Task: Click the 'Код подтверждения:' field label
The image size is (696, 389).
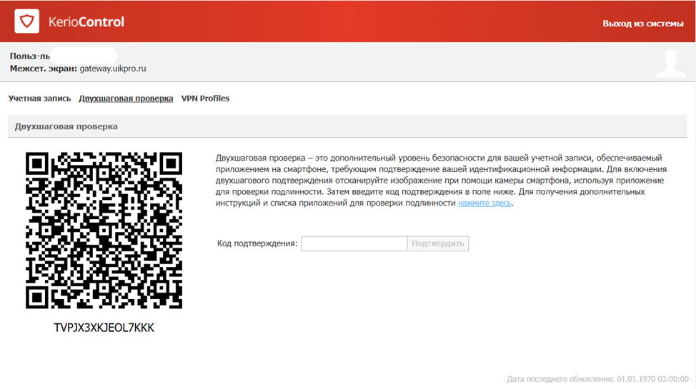Action: pyautogui.click(x=257, y=244)
